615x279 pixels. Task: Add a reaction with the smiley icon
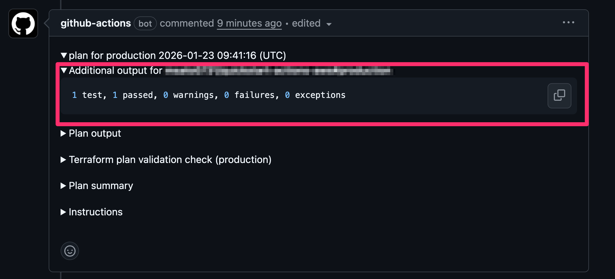click(70, 251)
